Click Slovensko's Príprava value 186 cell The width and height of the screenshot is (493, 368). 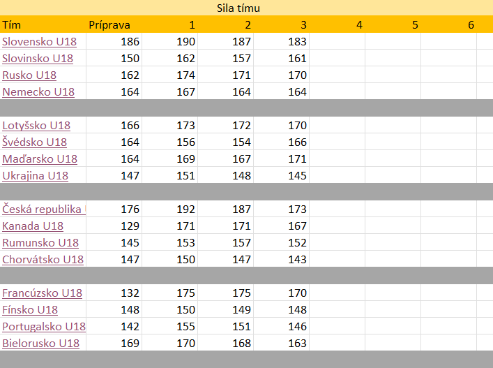coord(114,42)
